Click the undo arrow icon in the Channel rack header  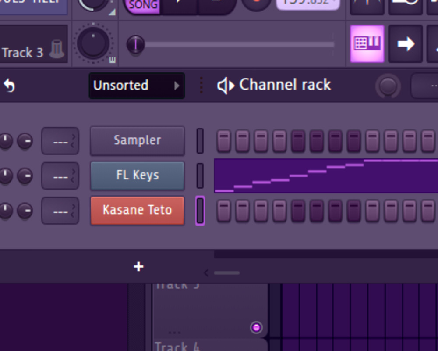pos(10,86)
